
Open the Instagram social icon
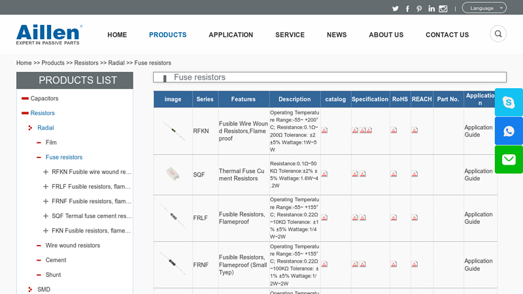[x=443, y=8]
